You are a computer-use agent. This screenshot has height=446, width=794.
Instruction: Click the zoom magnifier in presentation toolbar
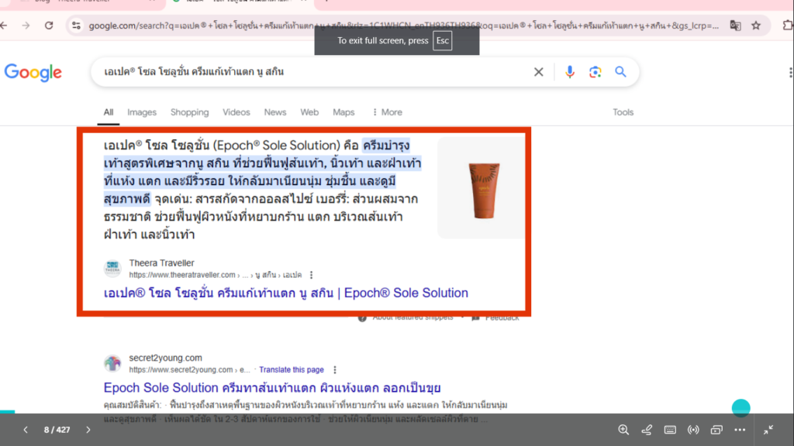click(623, 430)
